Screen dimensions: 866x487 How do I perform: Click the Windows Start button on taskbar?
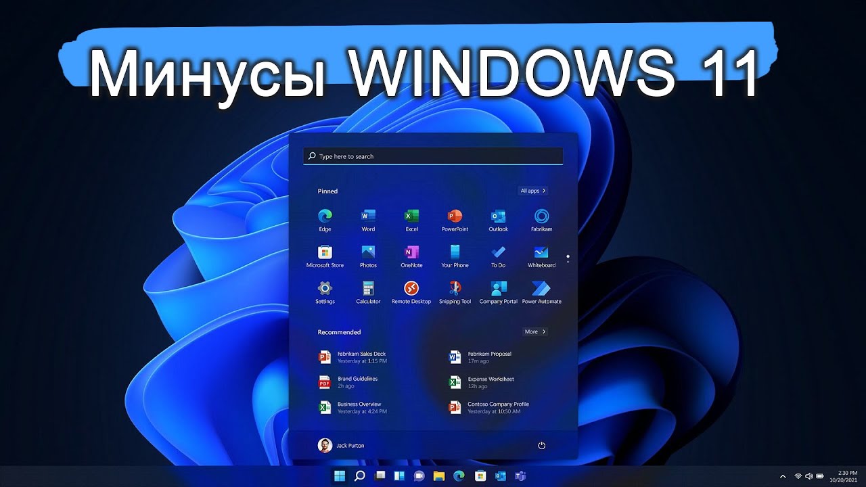pos(340,476)
